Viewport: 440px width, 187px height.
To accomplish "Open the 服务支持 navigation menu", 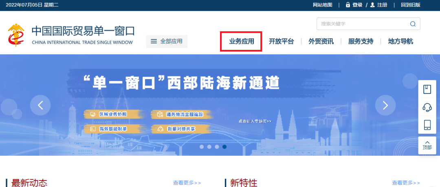I will click(361, 41).
